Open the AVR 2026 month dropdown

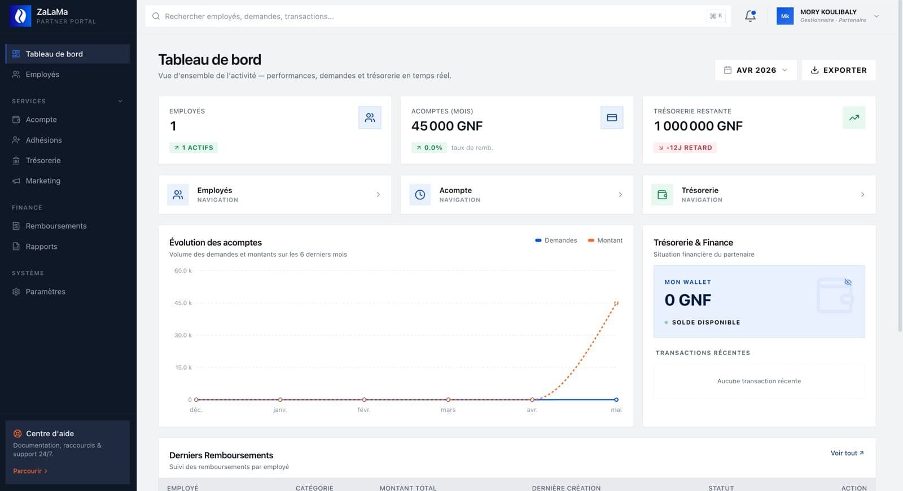[756, 70]
